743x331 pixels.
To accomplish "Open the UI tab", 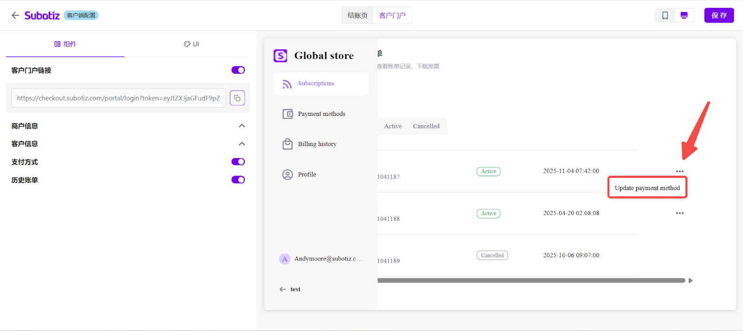I will 191,44.
